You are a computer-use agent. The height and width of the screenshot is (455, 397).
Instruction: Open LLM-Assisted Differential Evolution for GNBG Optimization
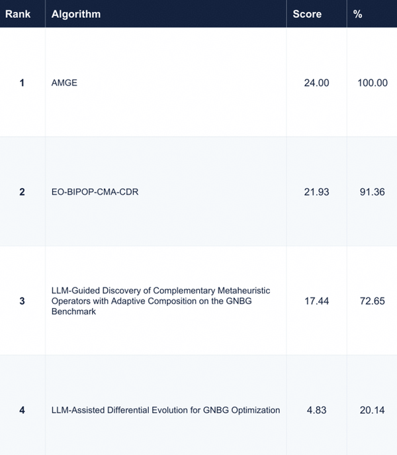pos(165,410)
